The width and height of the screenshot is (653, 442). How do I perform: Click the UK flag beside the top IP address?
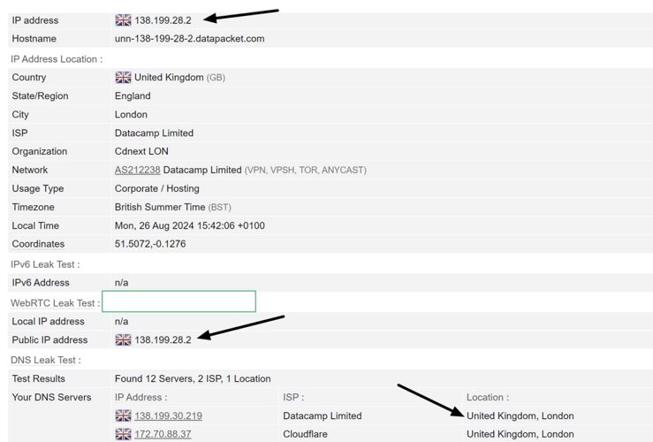[123, 19]
